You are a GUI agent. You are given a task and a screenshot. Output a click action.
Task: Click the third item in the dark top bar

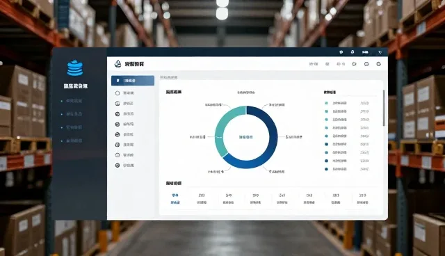tap(365, 52)
